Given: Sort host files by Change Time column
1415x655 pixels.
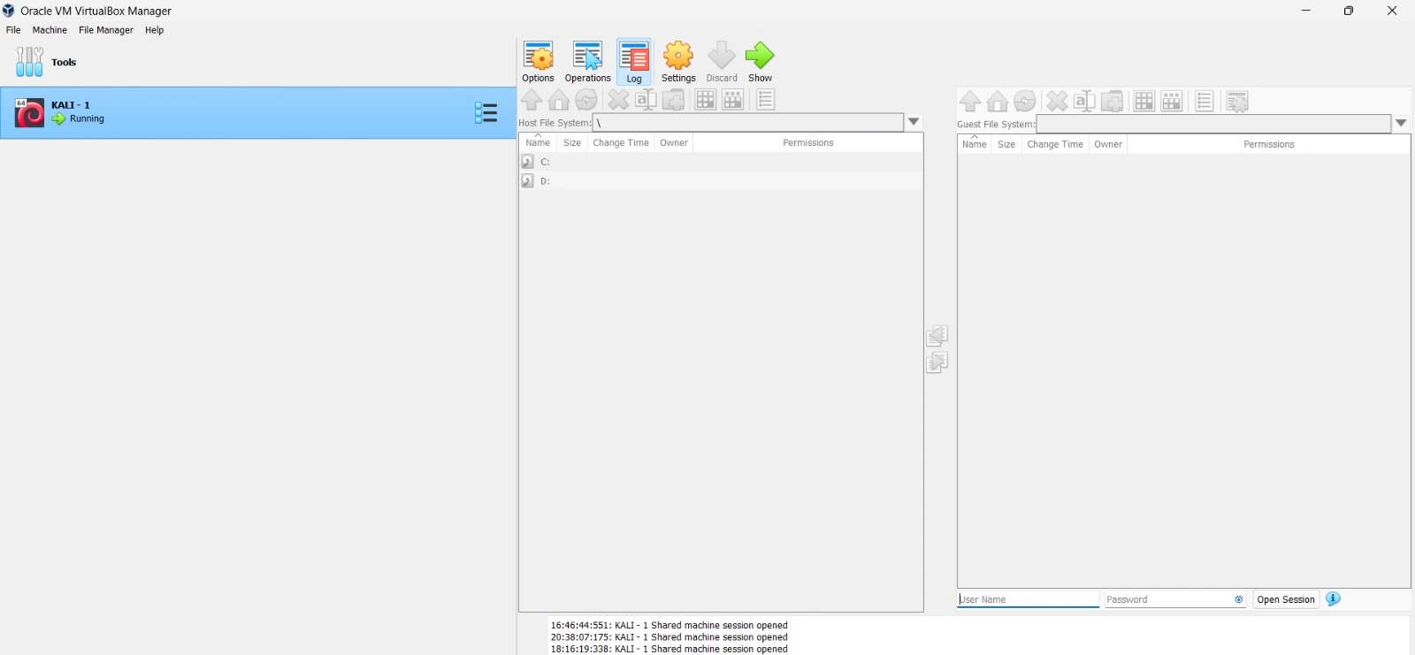Looking at the screenshot, I should tap(621, 142).
